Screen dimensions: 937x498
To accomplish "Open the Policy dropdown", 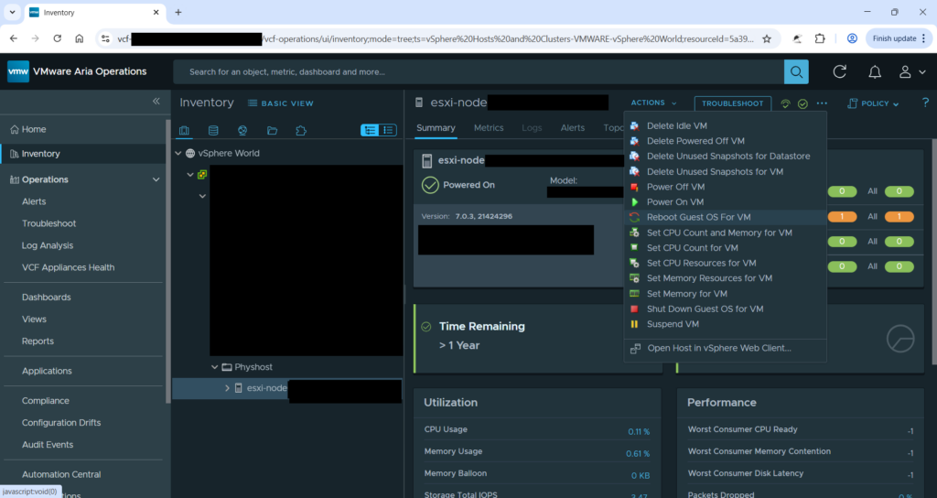I will 873,103.
